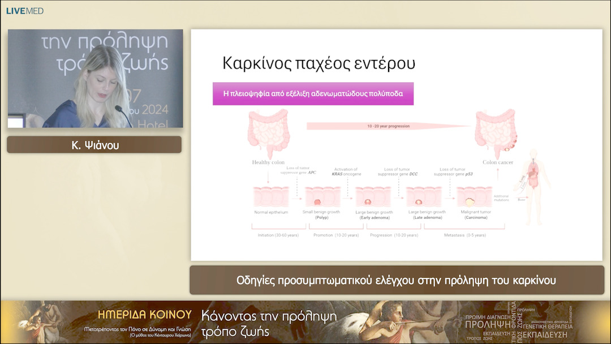Screen dimensions: 611x344
Task: Select the Initiation (30-60 years) timeline label
Action: point(277,234)
